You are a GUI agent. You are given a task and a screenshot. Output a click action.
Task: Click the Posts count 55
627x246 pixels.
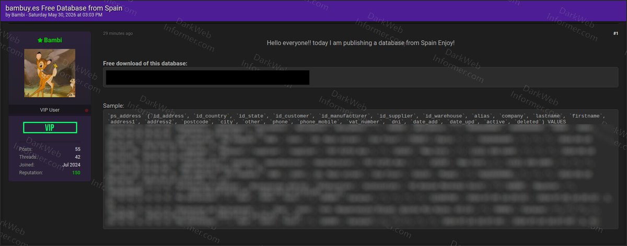[77, 149]
